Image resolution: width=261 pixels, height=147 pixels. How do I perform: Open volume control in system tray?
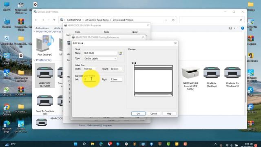(x=231, y=145)
